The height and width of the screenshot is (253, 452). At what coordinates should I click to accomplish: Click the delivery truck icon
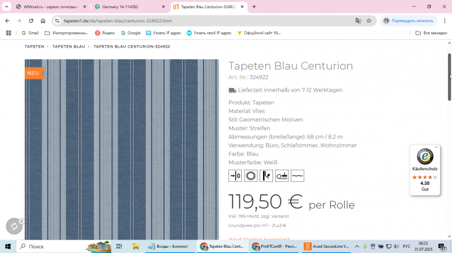click(232, 90)
